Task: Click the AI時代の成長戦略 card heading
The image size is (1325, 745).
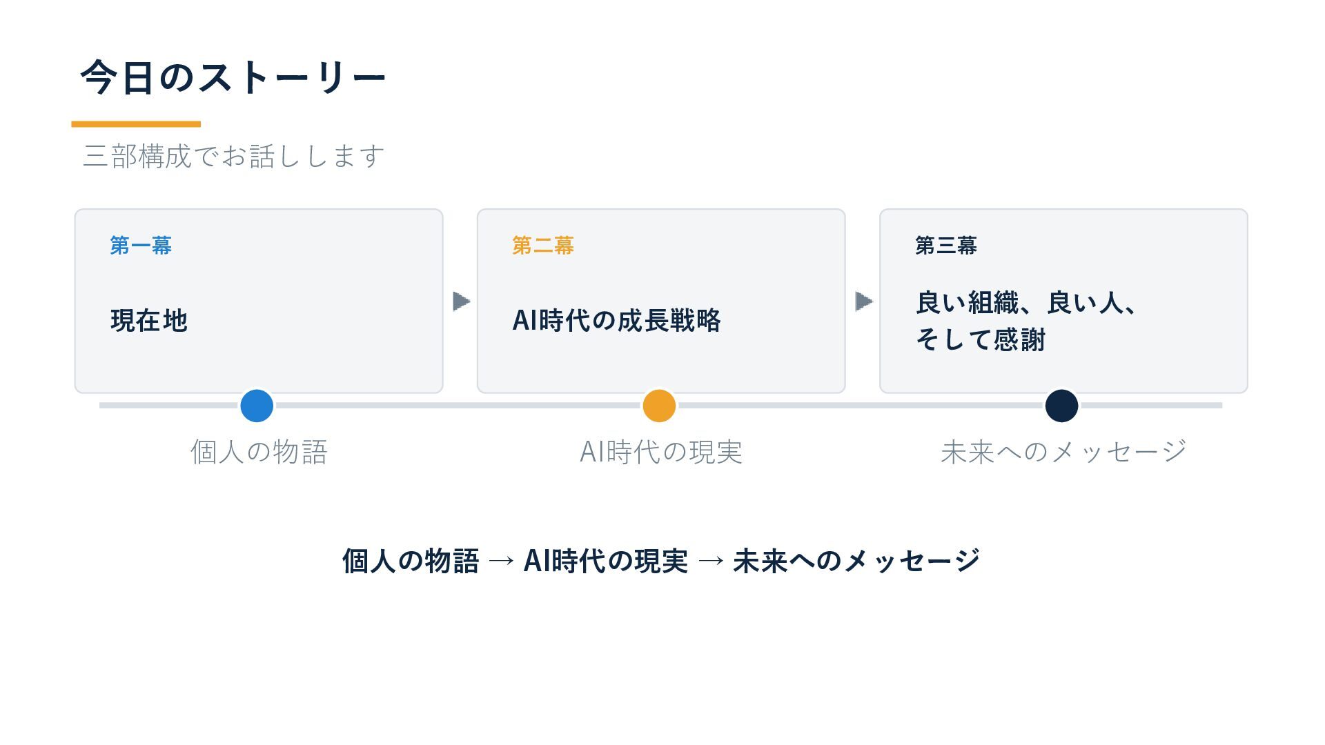Action: point(616,321)
